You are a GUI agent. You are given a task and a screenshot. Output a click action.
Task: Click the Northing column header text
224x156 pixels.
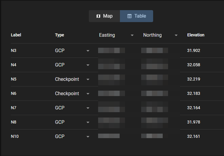pyautogui.click(x=153, y=35)
